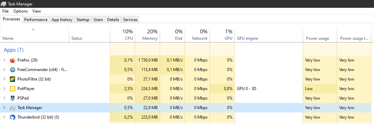Image resolution: width=374 pixels, height=124 pixels.
Task: Select the PotPlayer process name
Action: coord(26,89)
